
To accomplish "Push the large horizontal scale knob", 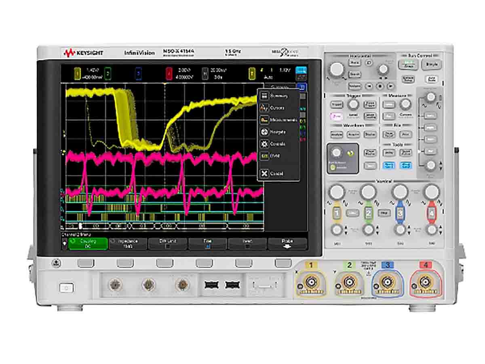I will [x=336, y=70].
